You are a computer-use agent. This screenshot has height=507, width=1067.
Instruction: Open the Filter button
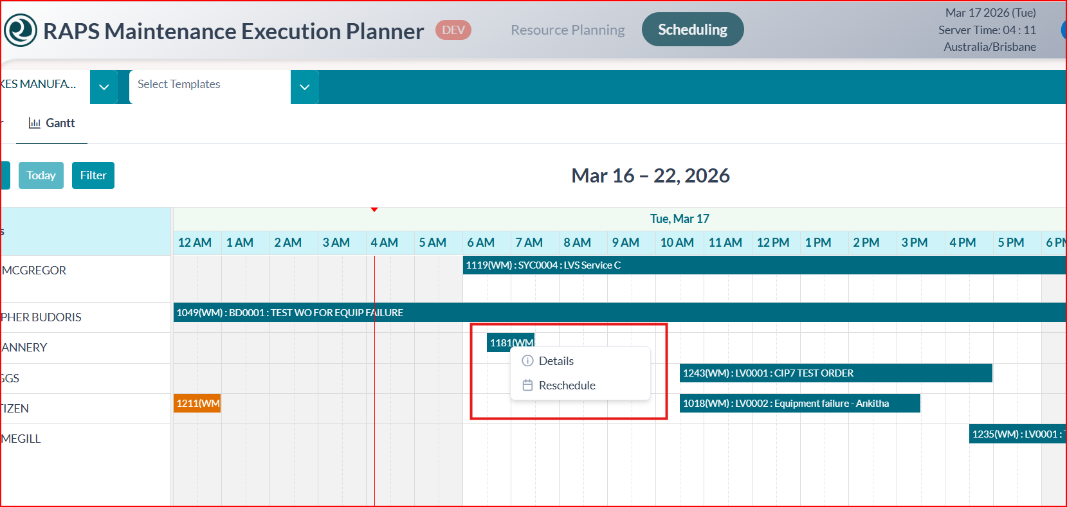(x=93, y=175)
